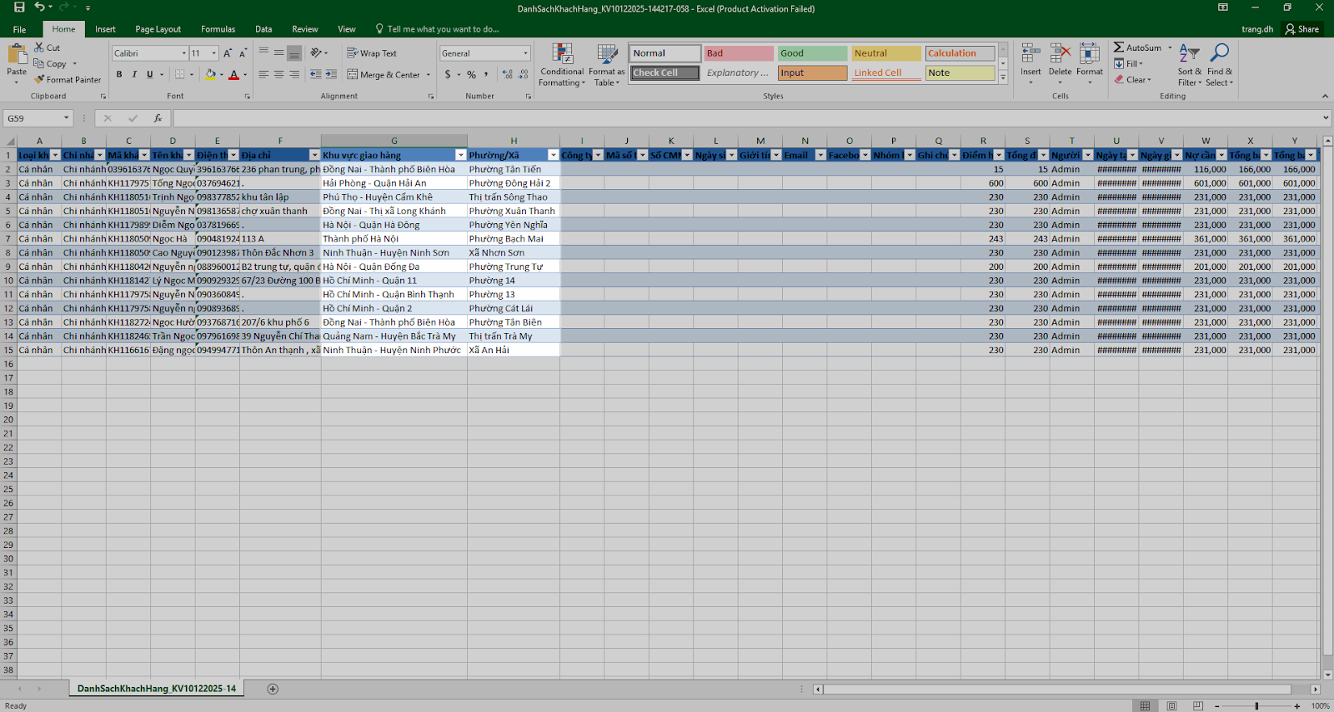This screenshot has width=1334, height=712.
Task: Open the Fill down menu in Editing group
Action: pos(1129,63)
